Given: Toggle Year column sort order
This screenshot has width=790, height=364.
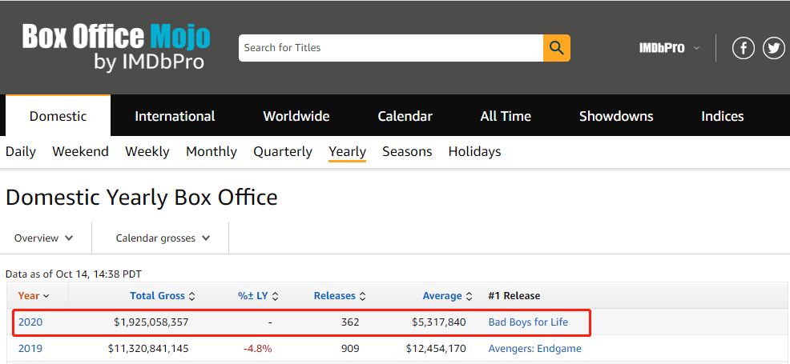Looking at the screenshot, I should pos(34,296).
